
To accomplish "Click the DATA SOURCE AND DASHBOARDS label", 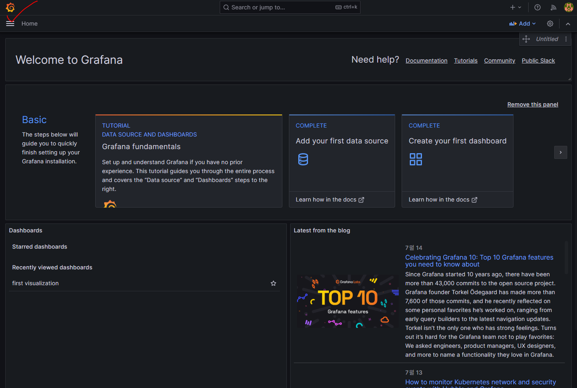I will click(x=149, y=134).
